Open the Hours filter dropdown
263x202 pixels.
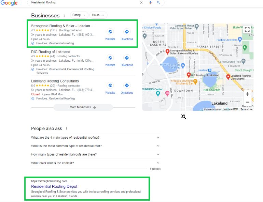[x=99, y=15]
